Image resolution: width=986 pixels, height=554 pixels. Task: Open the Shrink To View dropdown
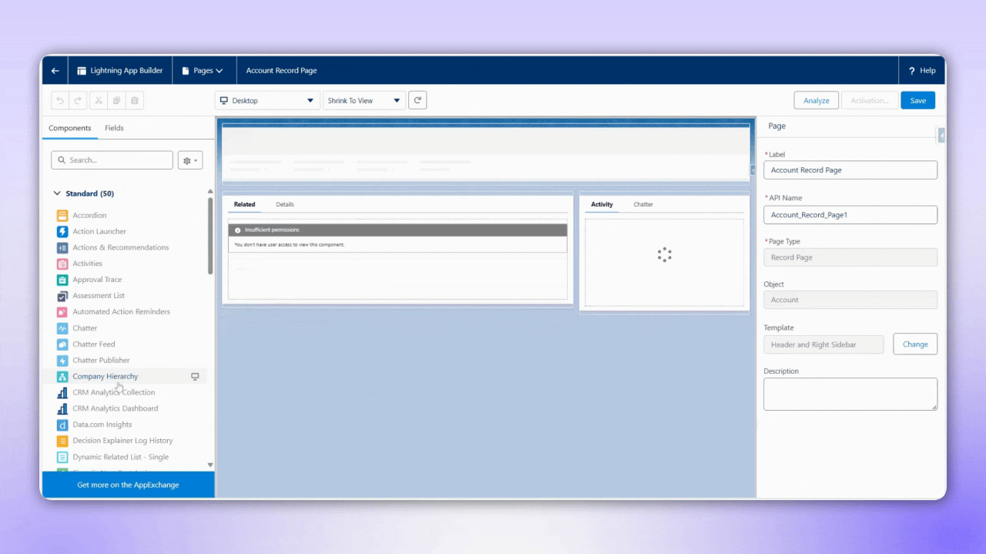[364, 100]
